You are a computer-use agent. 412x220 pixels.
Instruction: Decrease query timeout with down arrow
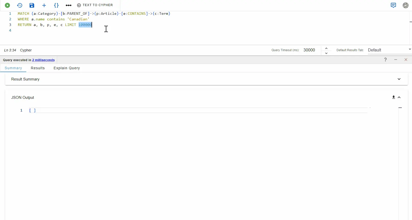tap(326, 53)
